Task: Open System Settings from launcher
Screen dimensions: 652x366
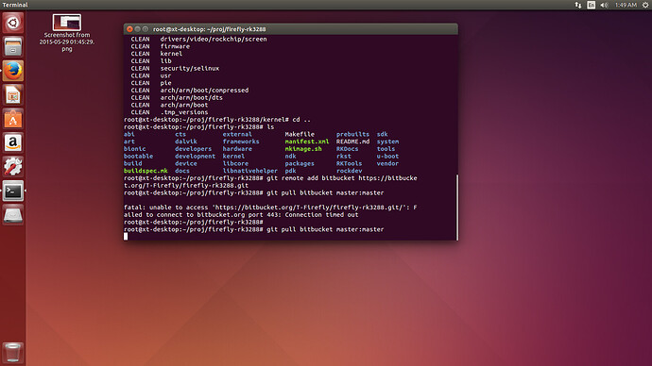Action: (13, 167)
